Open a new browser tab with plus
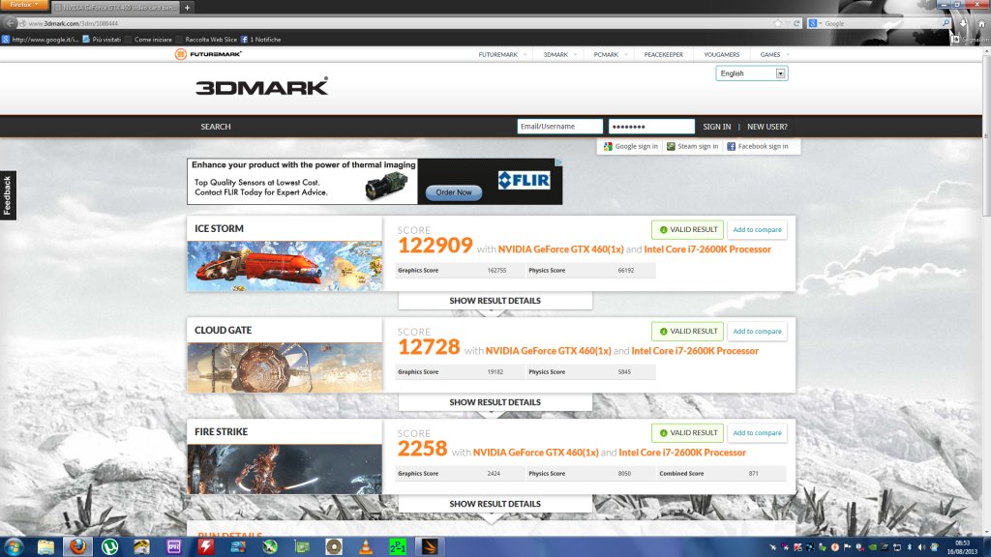 (187, 8)
